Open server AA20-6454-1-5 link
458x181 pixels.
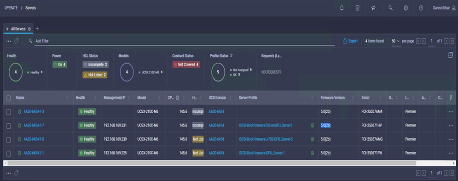pos(34,139)
